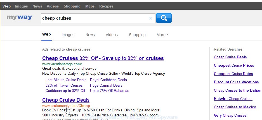Select Hotwire Cheap Cruises related search
Viewport: 262px width, 120px height.
233,99
